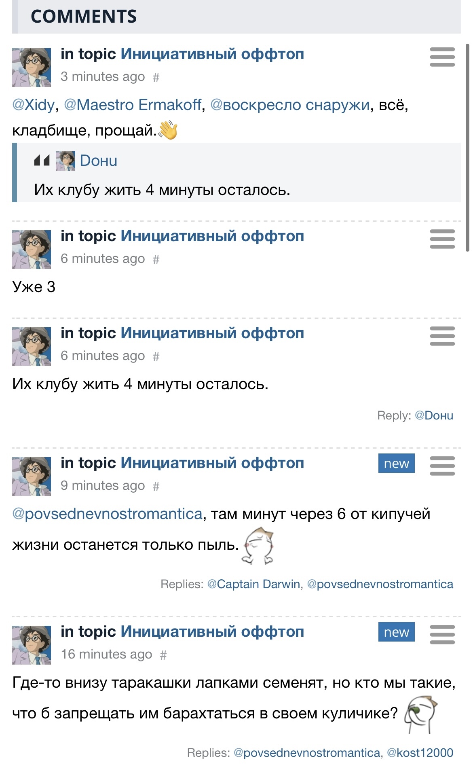Click the # permalink of the 3 minutes ago comment

click(156, 77)
